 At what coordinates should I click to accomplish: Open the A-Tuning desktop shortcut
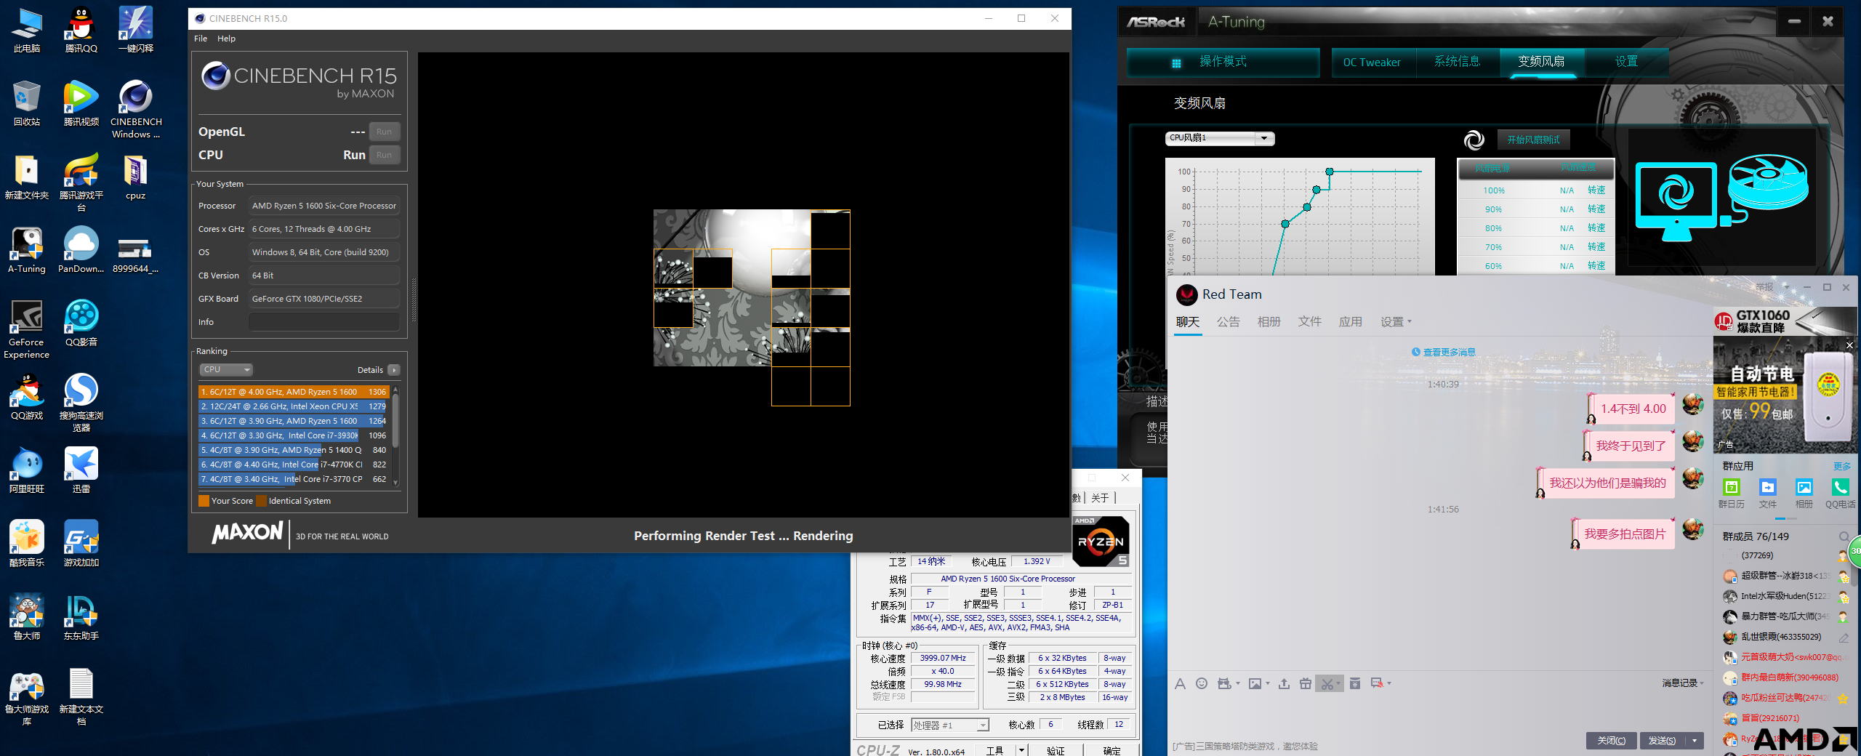(x=27, y=251)
